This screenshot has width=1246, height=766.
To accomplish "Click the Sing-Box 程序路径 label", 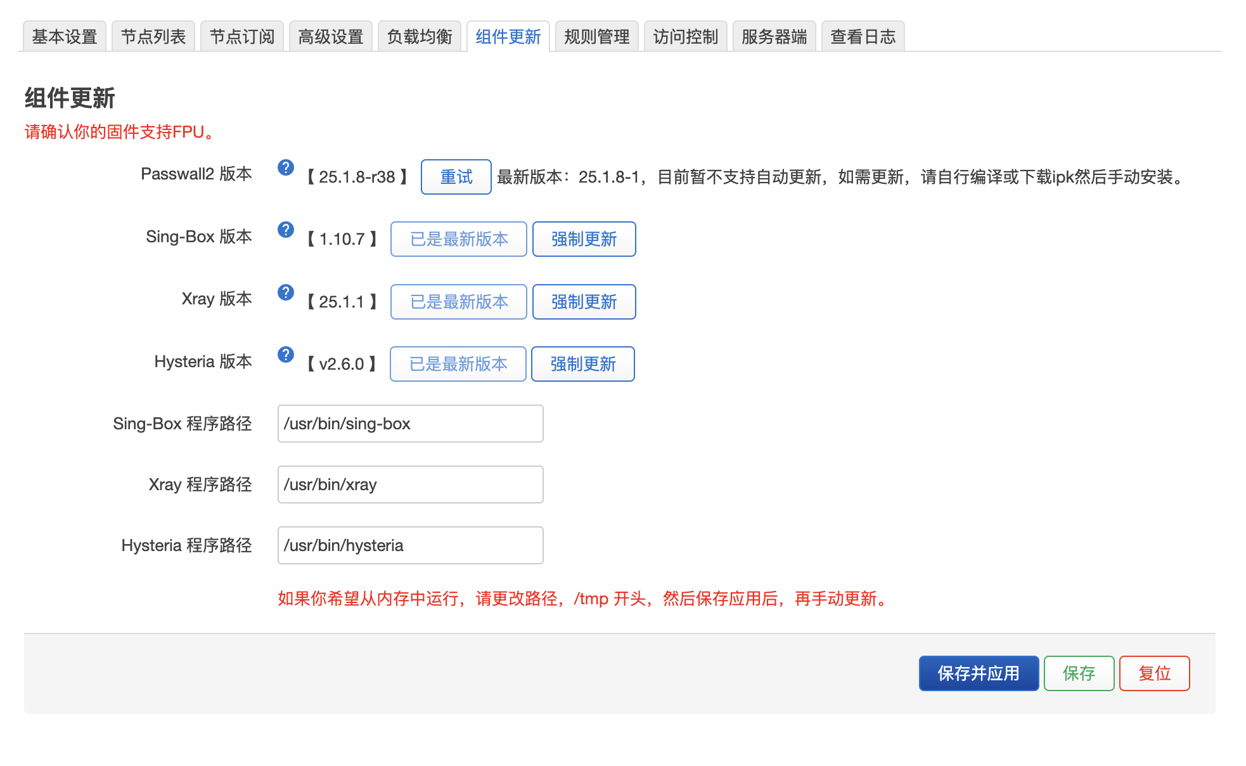I will 183,424.
